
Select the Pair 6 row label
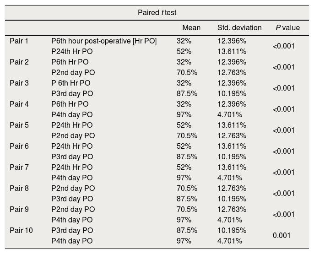[x=19, y=146]
